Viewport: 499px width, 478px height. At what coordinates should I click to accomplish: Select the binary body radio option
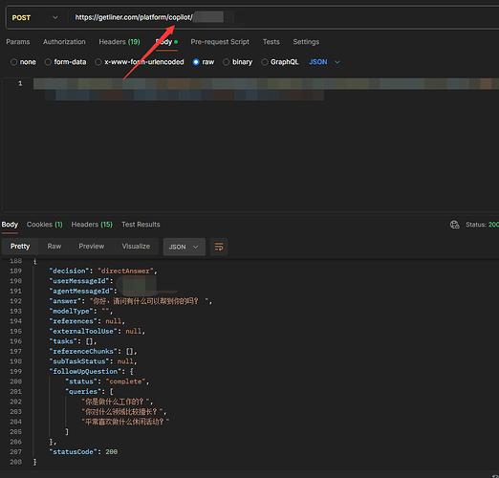click(x=226, y=62)
